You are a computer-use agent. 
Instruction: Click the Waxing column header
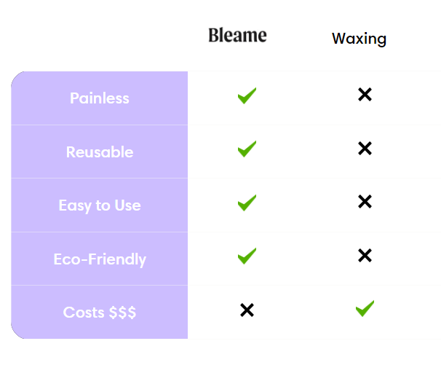tap(359, 39)
